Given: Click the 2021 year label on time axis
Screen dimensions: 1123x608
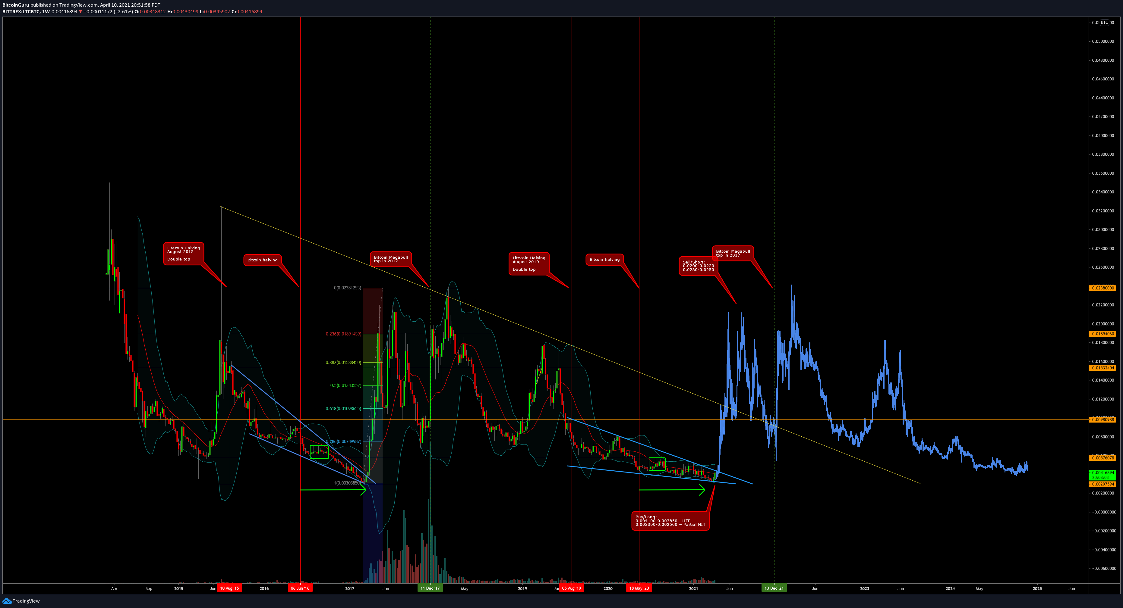Looking at the screenshot, I should pos(693,588).
